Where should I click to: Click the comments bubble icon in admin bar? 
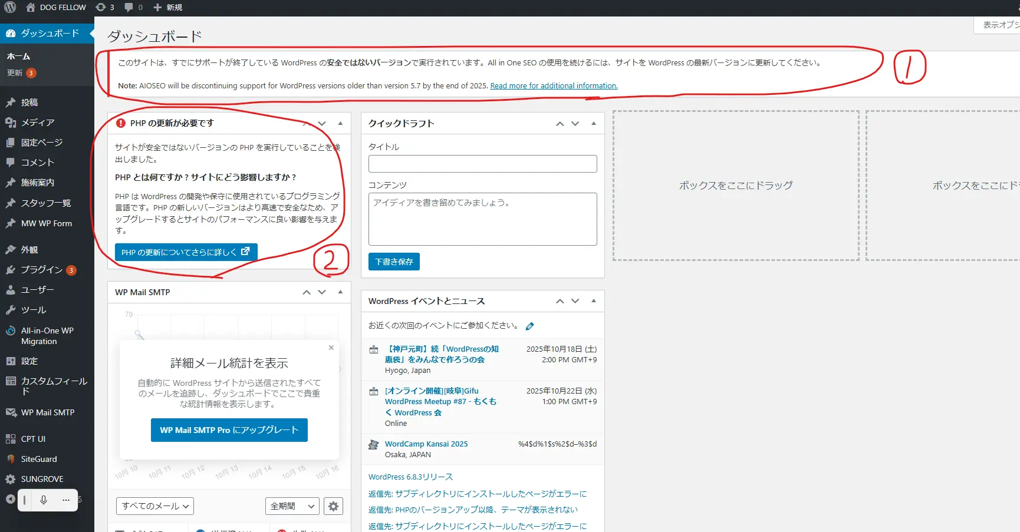[x=129, y=7]
